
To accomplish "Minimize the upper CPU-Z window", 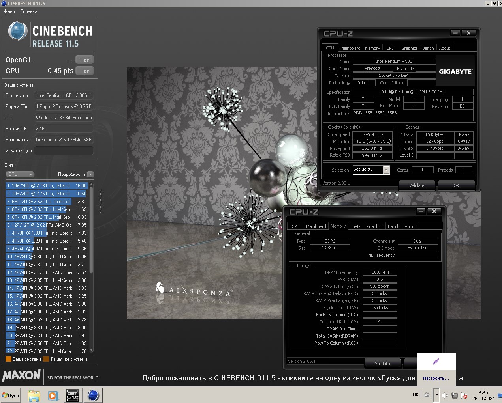I will (455, 33).
